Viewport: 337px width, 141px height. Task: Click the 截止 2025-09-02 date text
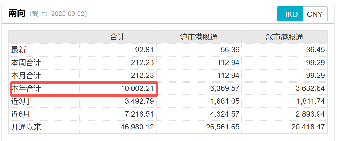pos(58,14)
